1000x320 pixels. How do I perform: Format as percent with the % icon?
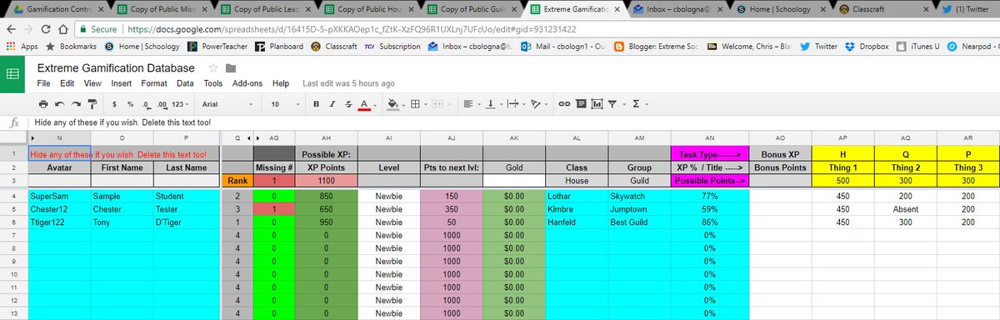(x=131, y=104)
